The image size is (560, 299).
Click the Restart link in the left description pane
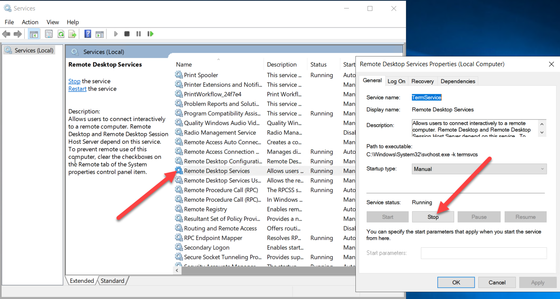point(77,89)
